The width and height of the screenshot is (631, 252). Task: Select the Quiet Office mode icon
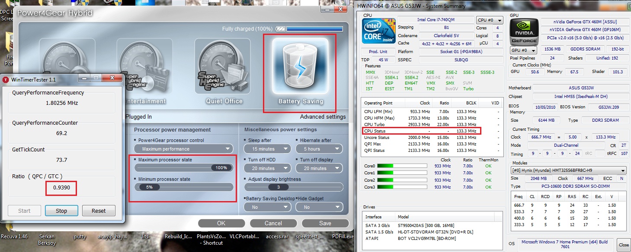[x=224, y=68]
